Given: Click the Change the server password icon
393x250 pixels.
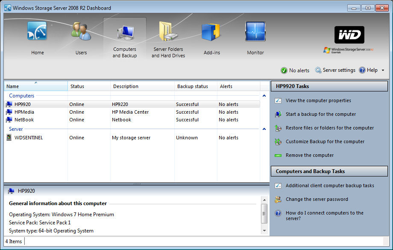Looking at the screenshot, I should click(278, 199).
